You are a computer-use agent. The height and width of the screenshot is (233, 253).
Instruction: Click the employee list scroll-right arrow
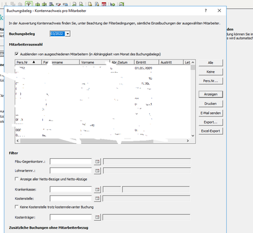188,141
